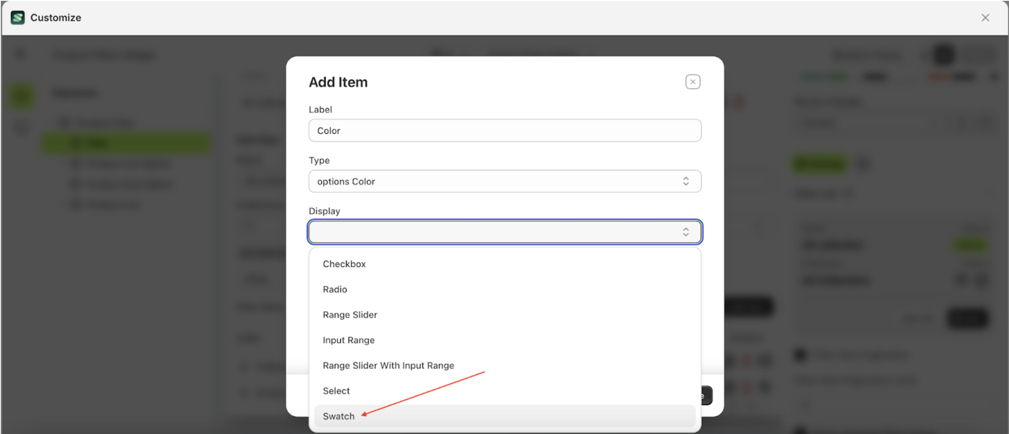1009x434 pixels.
Task: Dismiss the Customize window using the X
Action: pos(985,17)
